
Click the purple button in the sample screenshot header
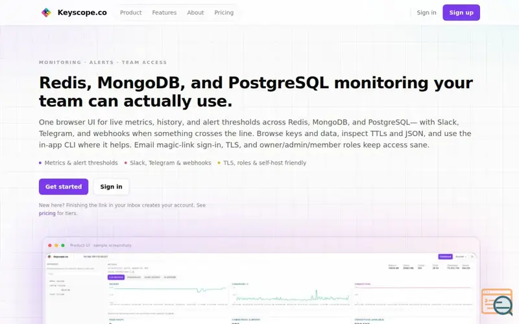click(445, 257)
